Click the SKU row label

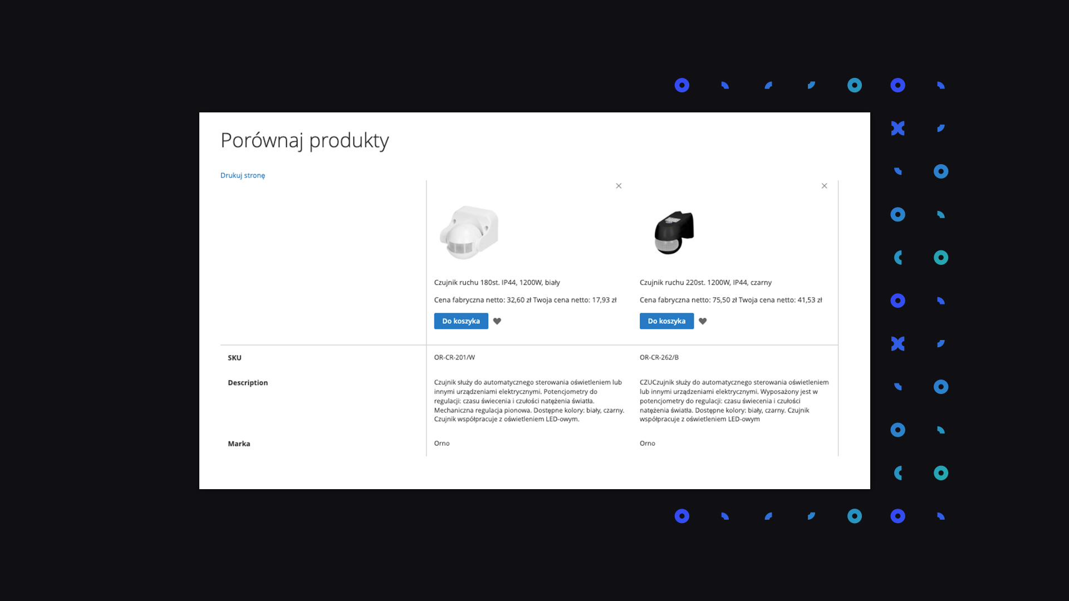(x=234, y=358)
